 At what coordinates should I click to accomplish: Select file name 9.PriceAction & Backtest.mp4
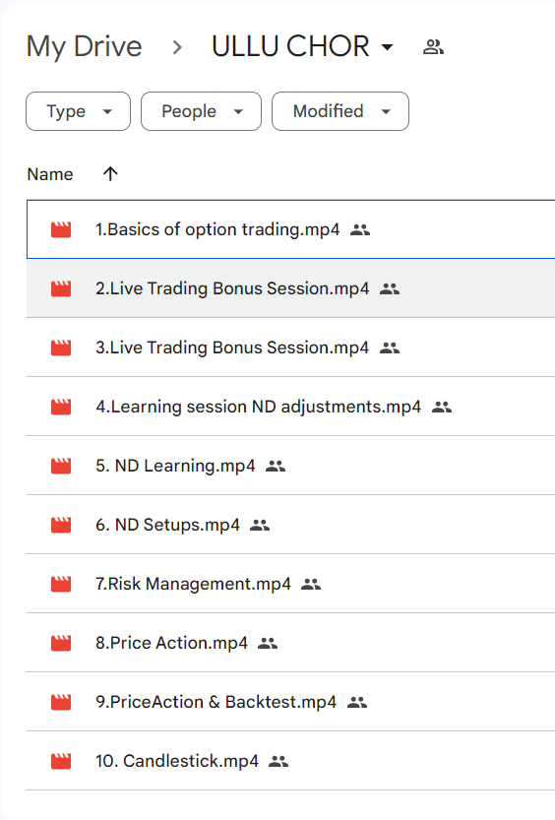pyautogui.click(x=216, y=702)
